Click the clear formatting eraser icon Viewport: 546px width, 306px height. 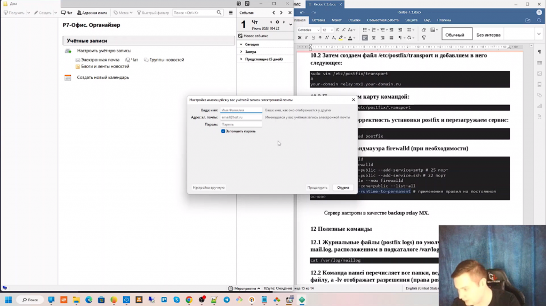click(424, 30)
